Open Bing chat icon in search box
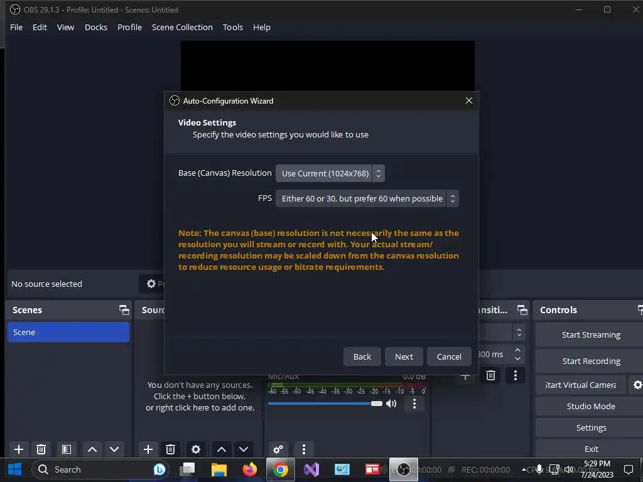This screenshot has width=643, height=482. click(159, 469)
